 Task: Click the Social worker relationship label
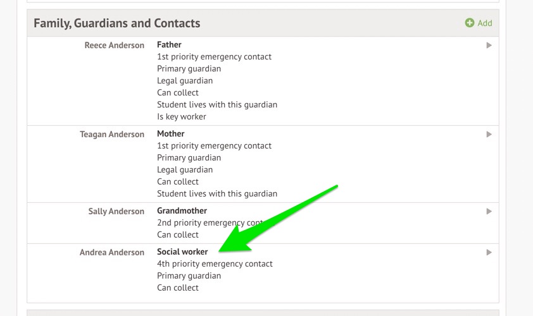[182, 252]
